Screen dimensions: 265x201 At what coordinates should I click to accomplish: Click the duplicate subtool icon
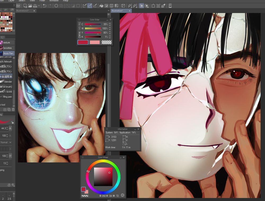coord(9,109)
